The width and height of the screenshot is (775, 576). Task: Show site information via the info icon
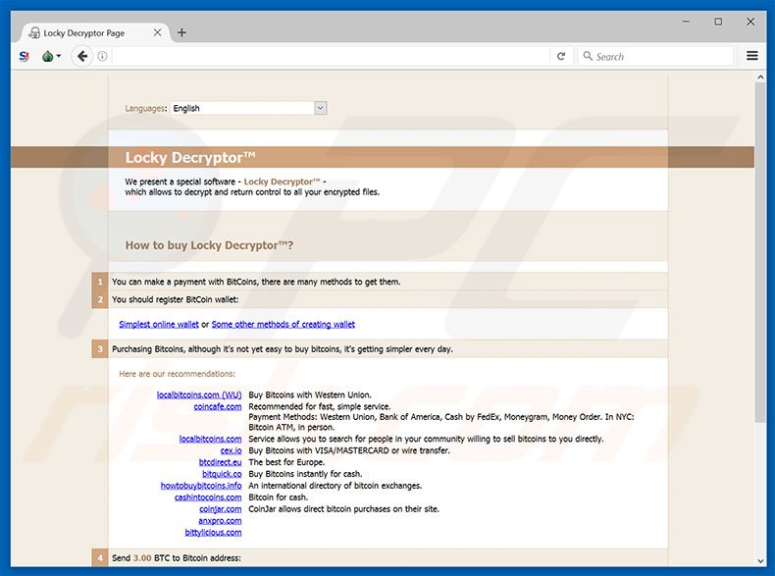102,56
